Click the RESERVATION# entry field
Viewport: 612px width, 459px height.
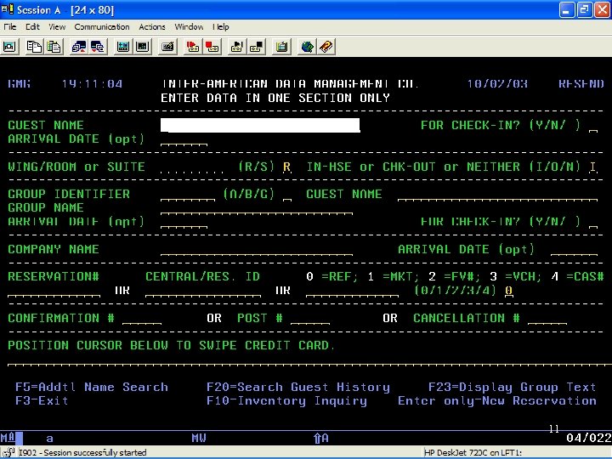point(54,291)
